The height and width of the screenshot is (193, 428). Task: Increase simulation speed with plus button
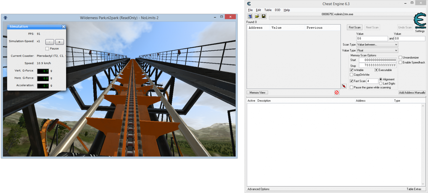[59, 42]
